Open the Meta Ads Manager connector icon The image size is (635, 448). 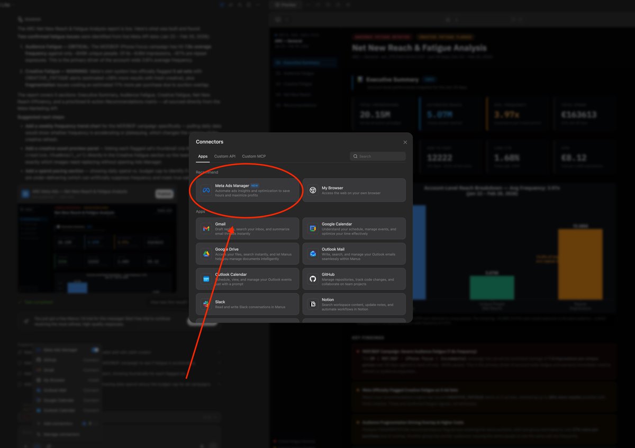click(x=206, y=190)
